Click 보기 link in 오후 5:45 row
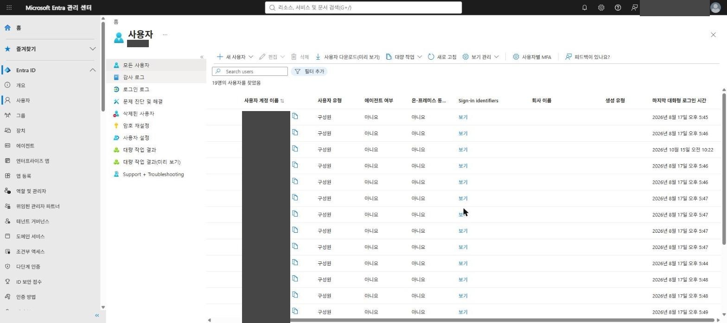The image size is (727, 323). pyautogui.click(x=463, y=117)
